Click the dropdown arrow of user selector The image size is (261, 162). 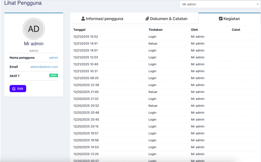point(257,4)
